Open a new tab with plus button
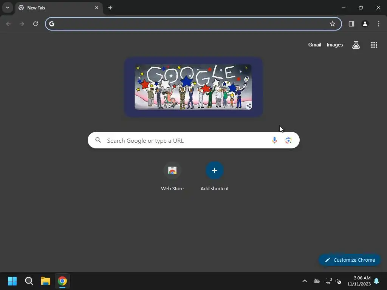 tap(110, 8)
